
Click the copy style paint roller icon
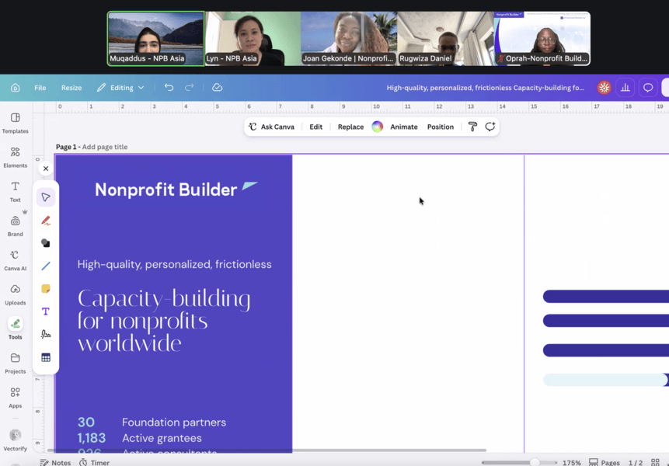click(x=472, y=127)
